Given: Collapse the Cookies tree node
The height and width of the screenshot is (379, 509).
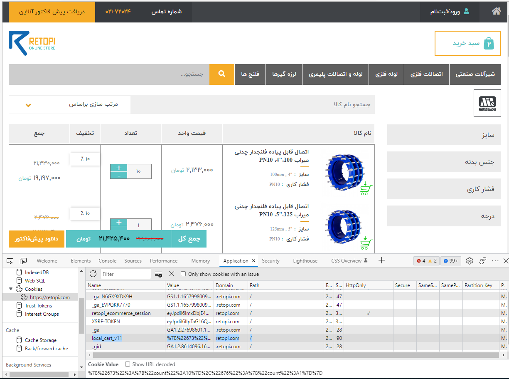Looking at the screenshot, I should pos(11,289).
